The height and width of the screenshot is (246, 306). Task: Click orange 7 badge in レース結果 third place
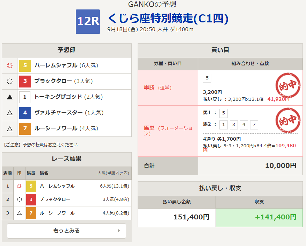tap(31, 213)
